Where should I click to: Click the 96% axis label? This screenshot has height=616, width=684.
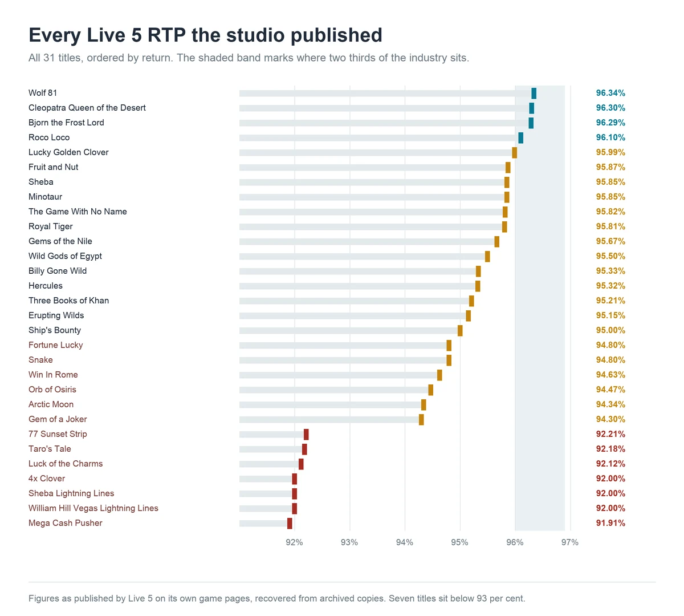515,542
